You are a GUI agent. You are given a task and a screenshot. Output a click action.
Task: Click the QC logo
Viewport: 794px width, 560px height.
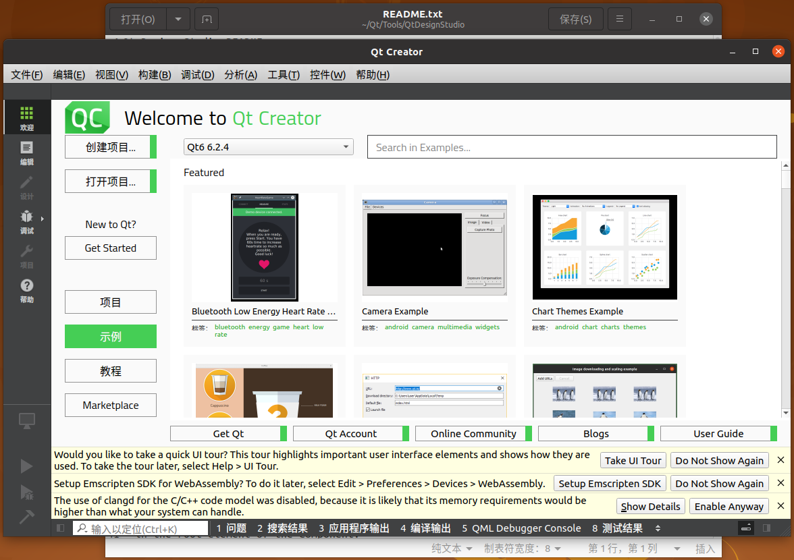click(87, 118)
